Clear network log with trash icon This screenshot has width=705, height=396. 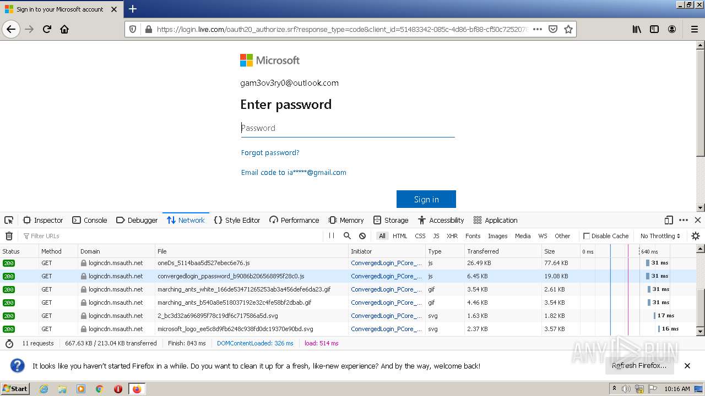(9, 236)
